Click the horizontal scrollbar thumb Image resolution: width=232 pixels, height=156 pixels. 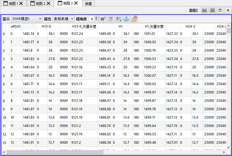(x=55, y=152)
